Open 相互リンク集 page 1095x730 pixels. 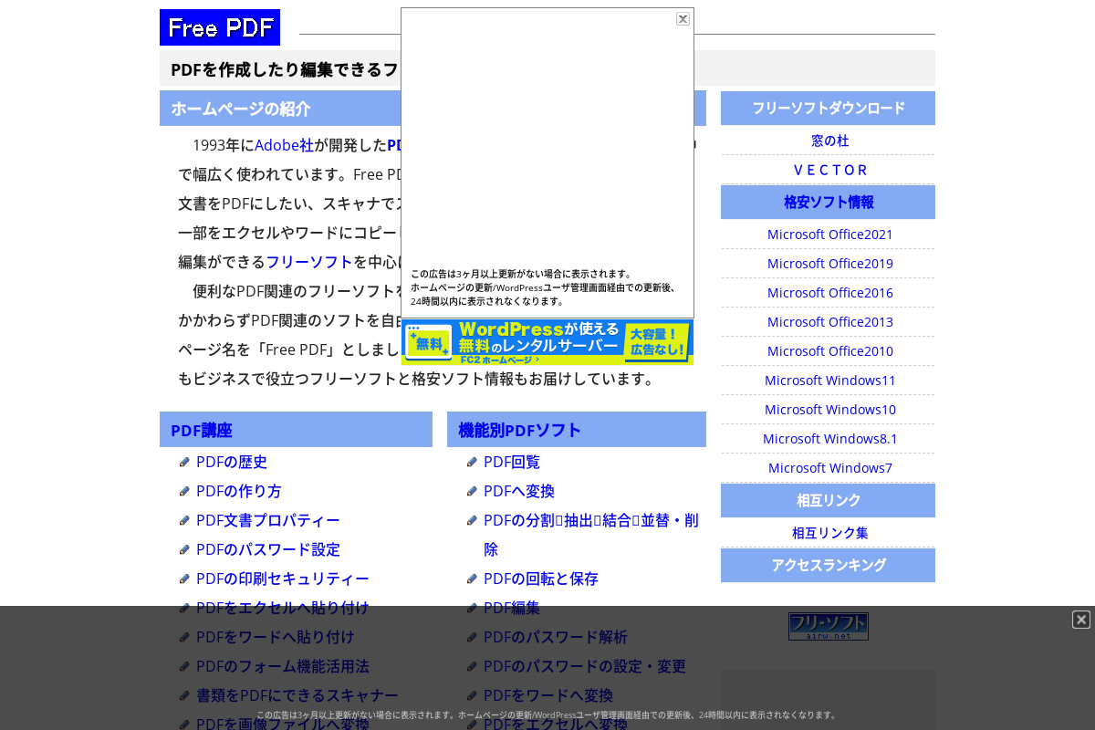point(829,533)
